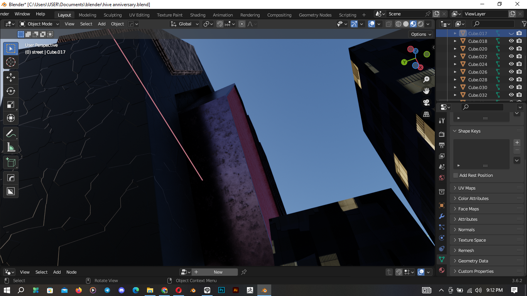Viewport: 527px width, 296px height.
Task: Select the Annotate tool
Action: coord(11,134)
